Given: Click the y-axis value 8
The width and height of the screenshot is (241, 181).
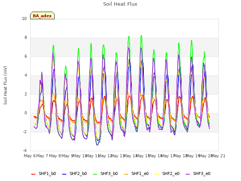Looking at the screenshot, I should pyautogui.click(x=26, y=38).
